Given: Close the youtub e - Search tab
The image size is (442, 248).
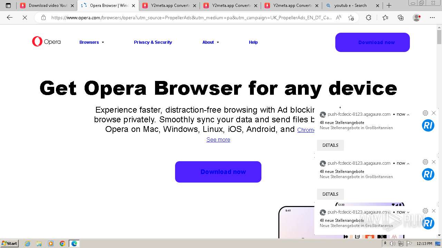Looking at the screenshot, I should tap(377, 6).
